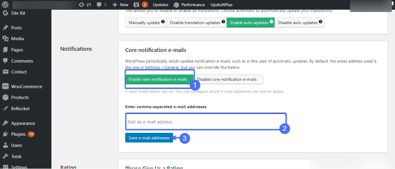Click the Products box icon
The width and height of the screenshot is (395, 169).
(5, 97)
